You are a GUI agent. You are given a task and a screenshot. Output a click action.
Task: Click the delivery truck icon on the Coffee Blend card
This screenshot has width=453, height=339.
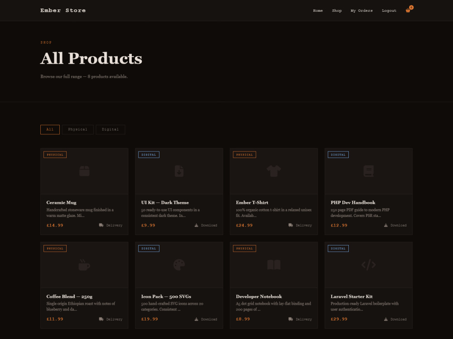point(101,319)
